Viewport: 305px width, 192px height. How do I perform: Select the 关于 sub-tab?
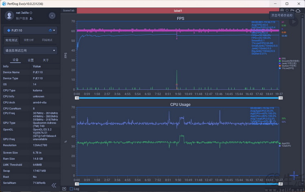pos(46,60)
